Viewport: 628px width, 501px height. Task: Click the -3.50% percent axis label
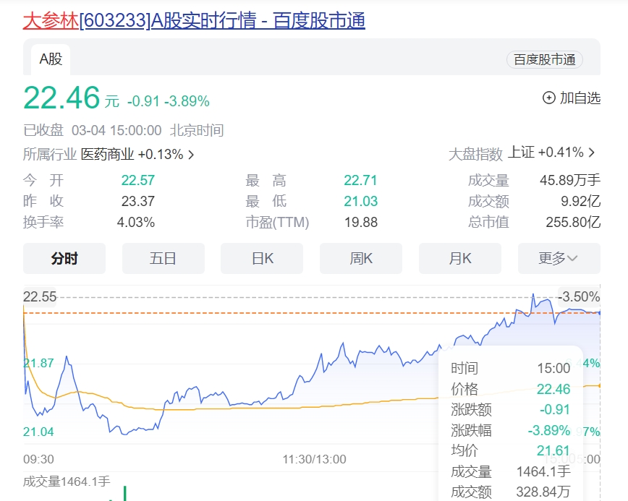(x=579, y=297)
